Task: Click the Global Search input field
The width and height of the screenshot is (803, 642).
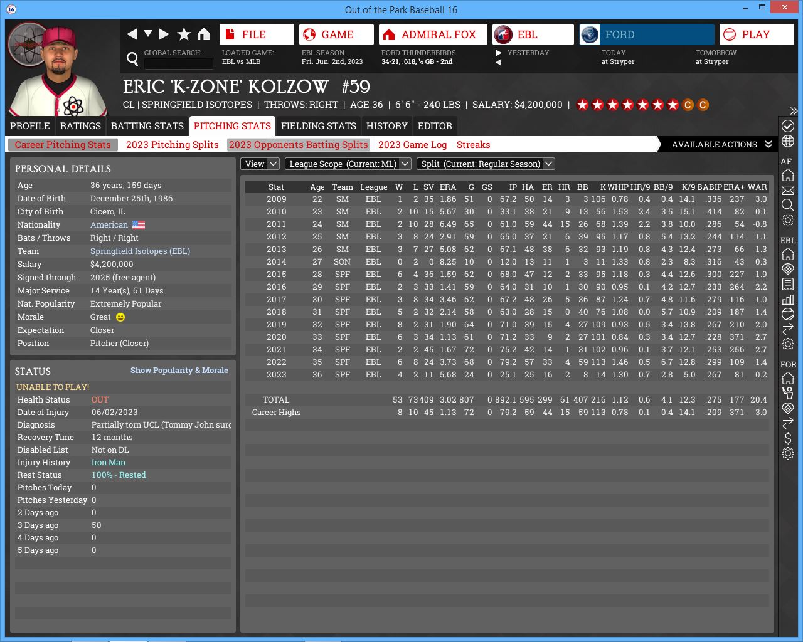Action: pos(179,63)
